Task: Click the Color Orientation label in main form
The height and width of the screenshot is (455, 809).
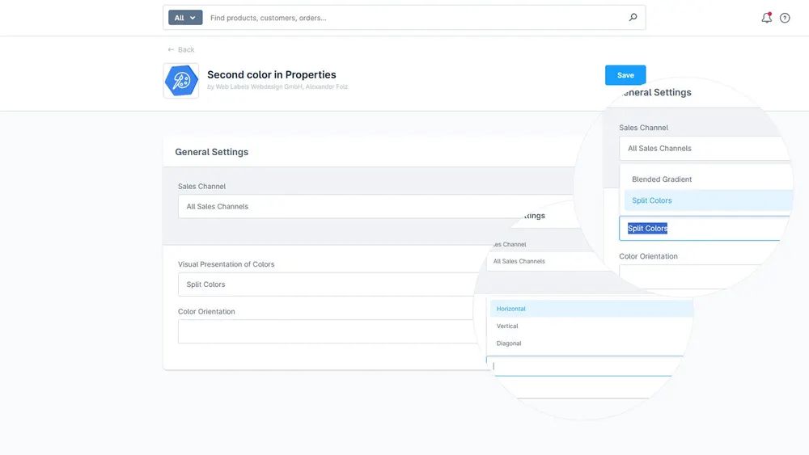Action: [206, 312]
